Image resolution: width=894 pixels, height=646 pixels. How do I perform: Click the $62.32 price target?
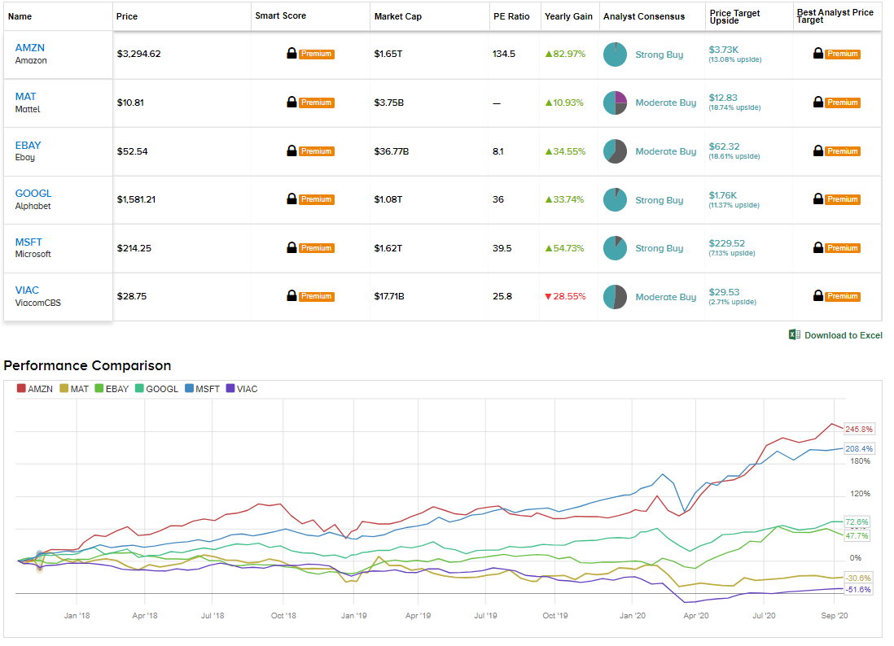[x=724, y=146]
